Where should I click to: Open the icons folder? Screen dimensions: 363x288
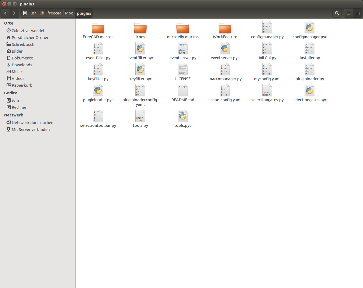[140, 28]
